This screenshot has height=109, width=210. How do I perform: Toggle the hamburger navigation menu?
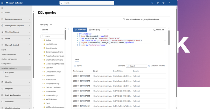pos(2,8)
